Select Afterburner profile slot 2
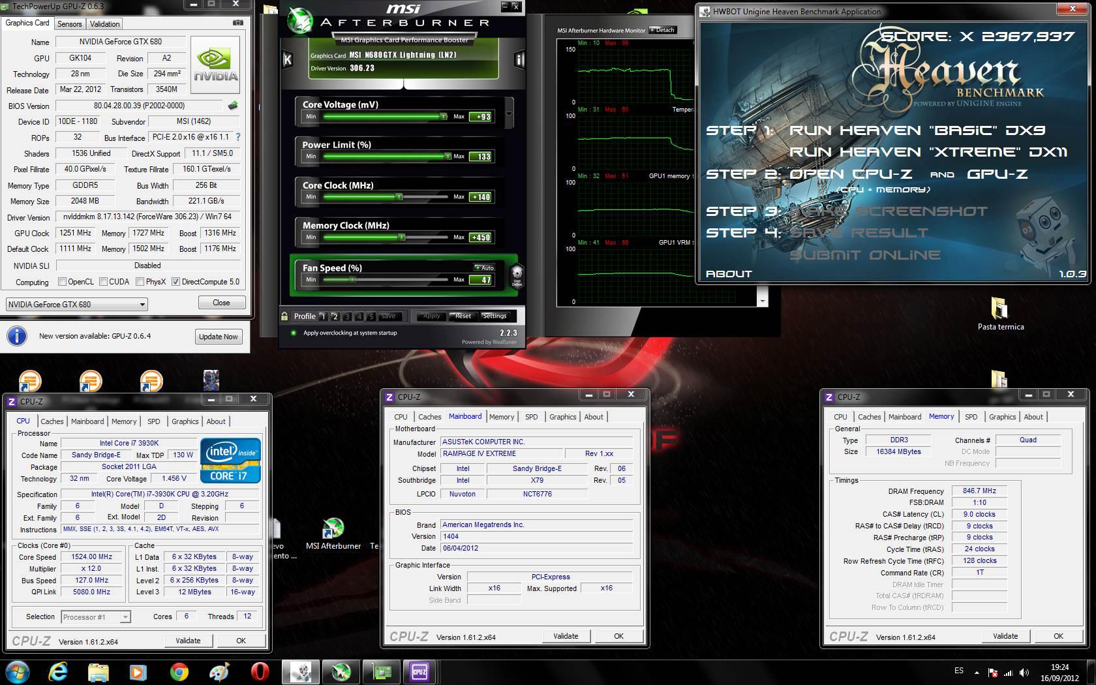The image size is (1096, 685). [x=335, y=316]
